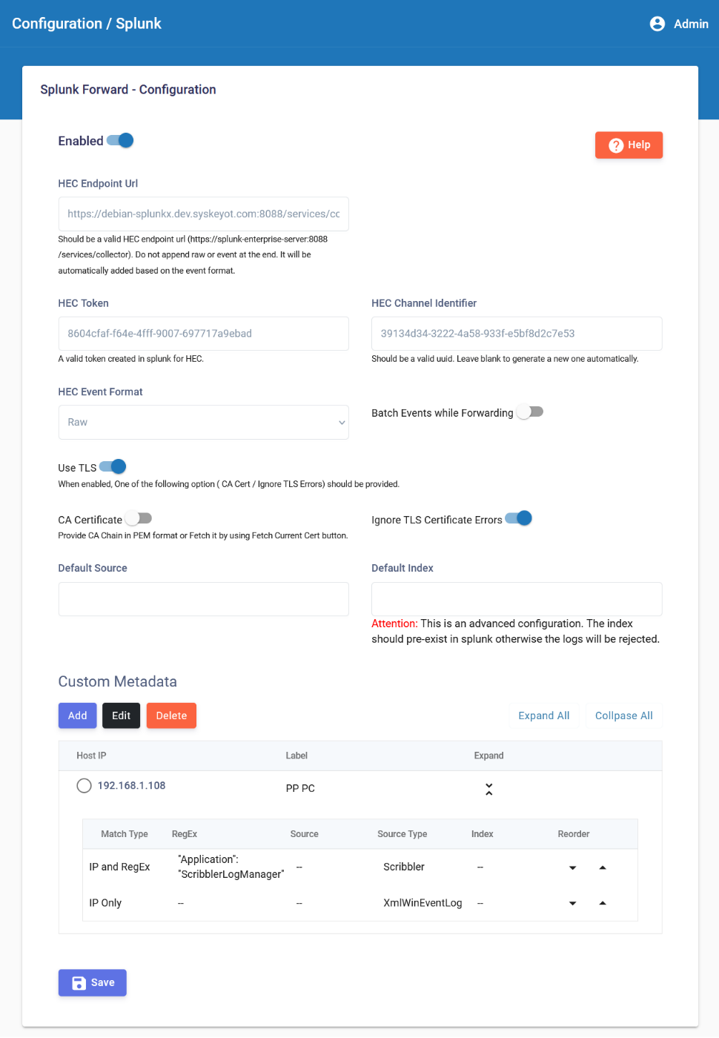Click Expand All metadata rows
This screenshot has height=1038, width=719.
pos(543,715)
